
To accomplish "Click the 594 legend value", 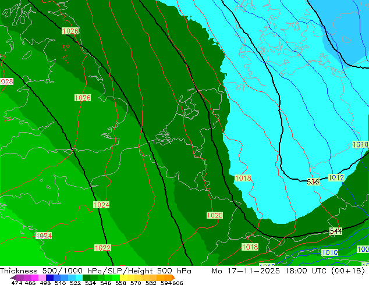I will coord(166,283).
